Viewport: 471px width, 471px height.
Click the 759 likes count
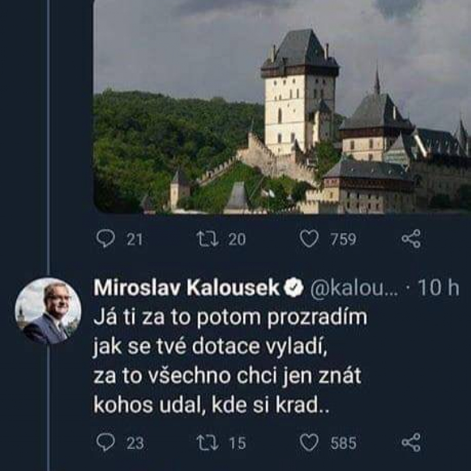[343, 240]
